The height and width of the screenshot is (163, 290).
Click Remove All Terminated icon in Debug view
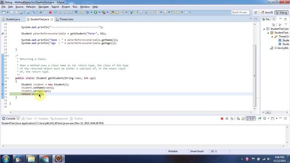pos(274,24)
